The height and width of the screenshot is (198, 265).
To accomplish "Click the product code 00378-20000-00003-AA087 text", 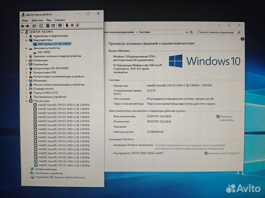I will [147, 153].
